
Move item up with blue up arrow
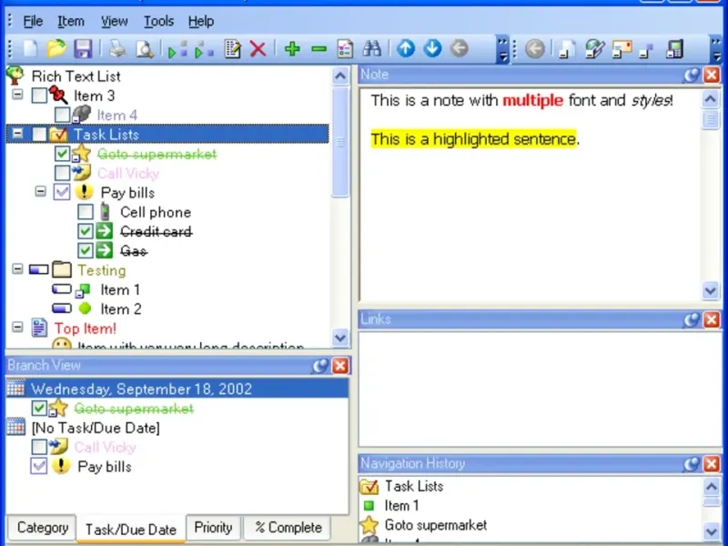[406, 48]
